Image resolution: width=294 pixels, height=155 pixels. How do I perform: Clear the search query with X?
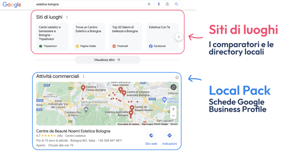click(x=149, y=4)
